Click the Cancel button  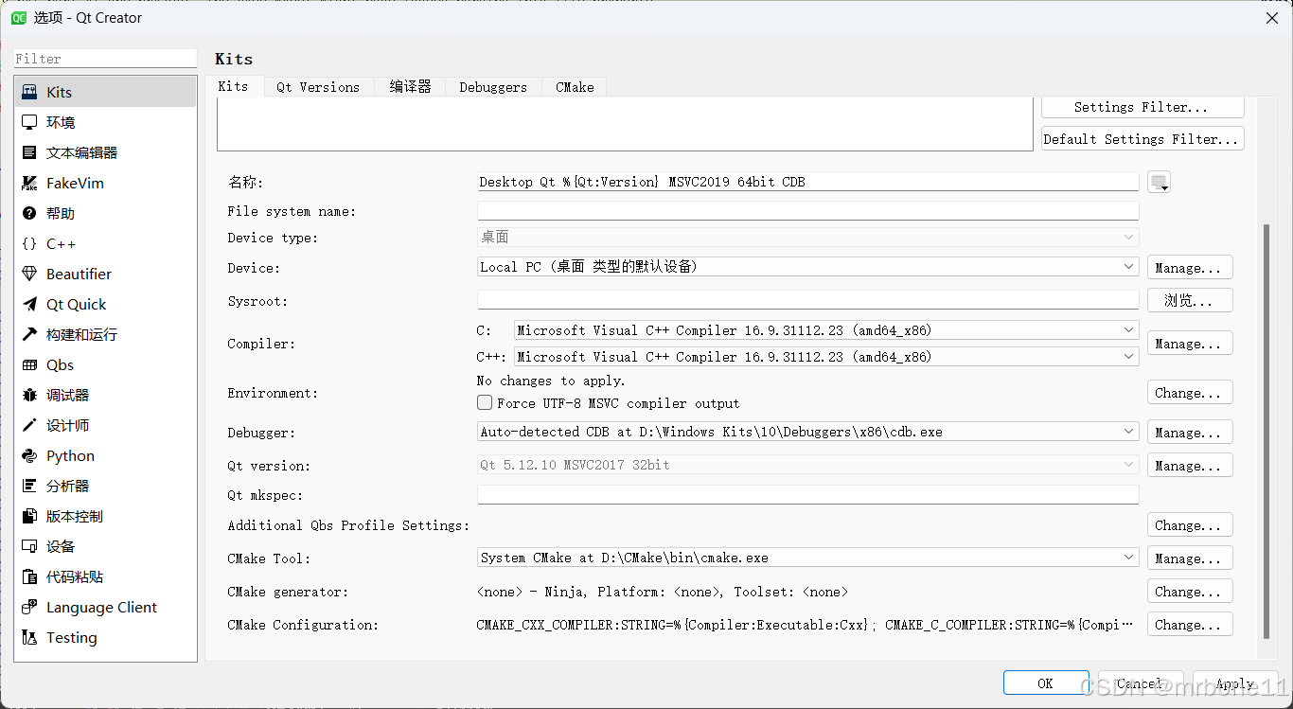1141,682
